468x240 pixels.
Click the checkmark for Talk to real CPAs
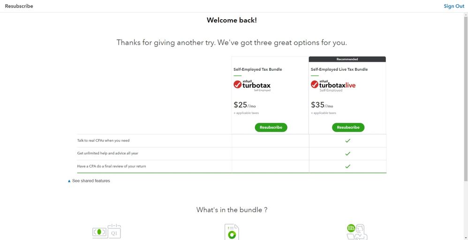tap(347, 141)
